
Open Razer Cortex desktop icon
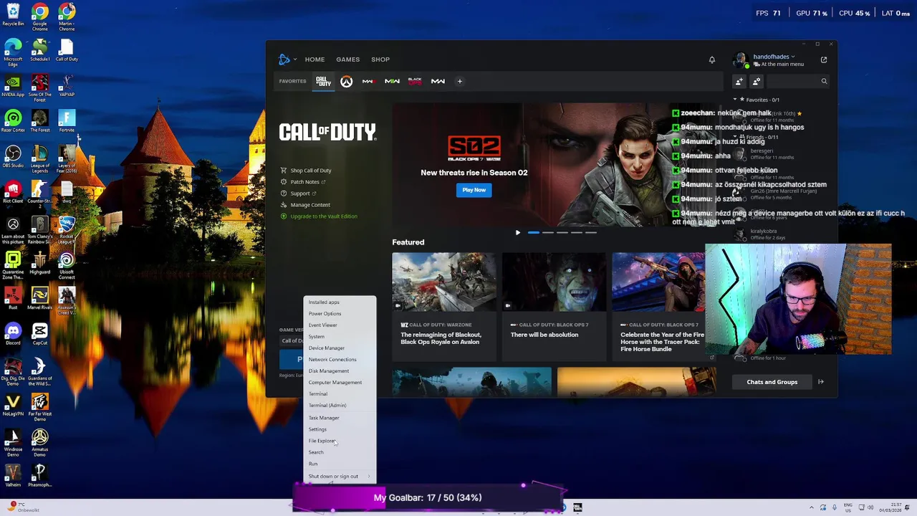[13, 121]
